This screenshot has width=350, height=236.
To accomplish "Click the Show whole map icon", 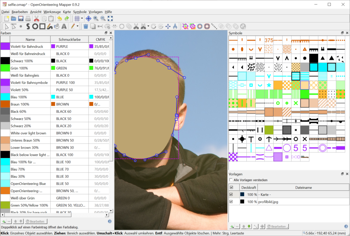I will click(x=110, y=18).
